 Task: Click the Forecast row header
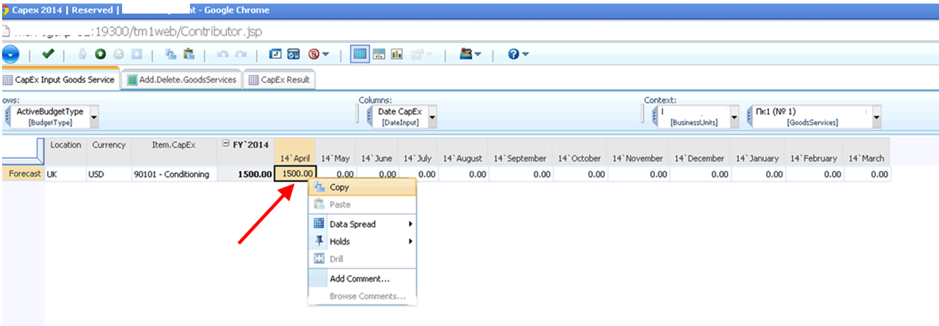point(23,174)
